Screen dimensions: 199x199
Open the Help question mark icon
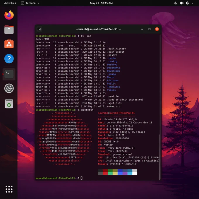[x=9, y=59]
